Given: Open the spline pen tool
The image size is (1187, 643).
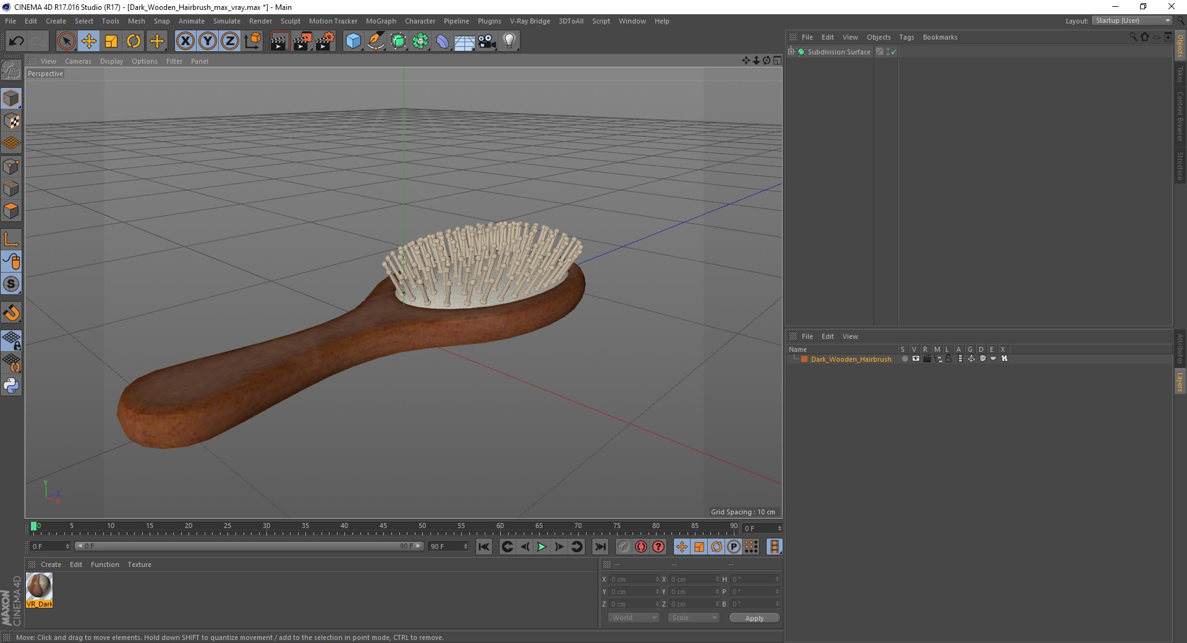Looking at the screenshot, I should [x=375, y=41].
